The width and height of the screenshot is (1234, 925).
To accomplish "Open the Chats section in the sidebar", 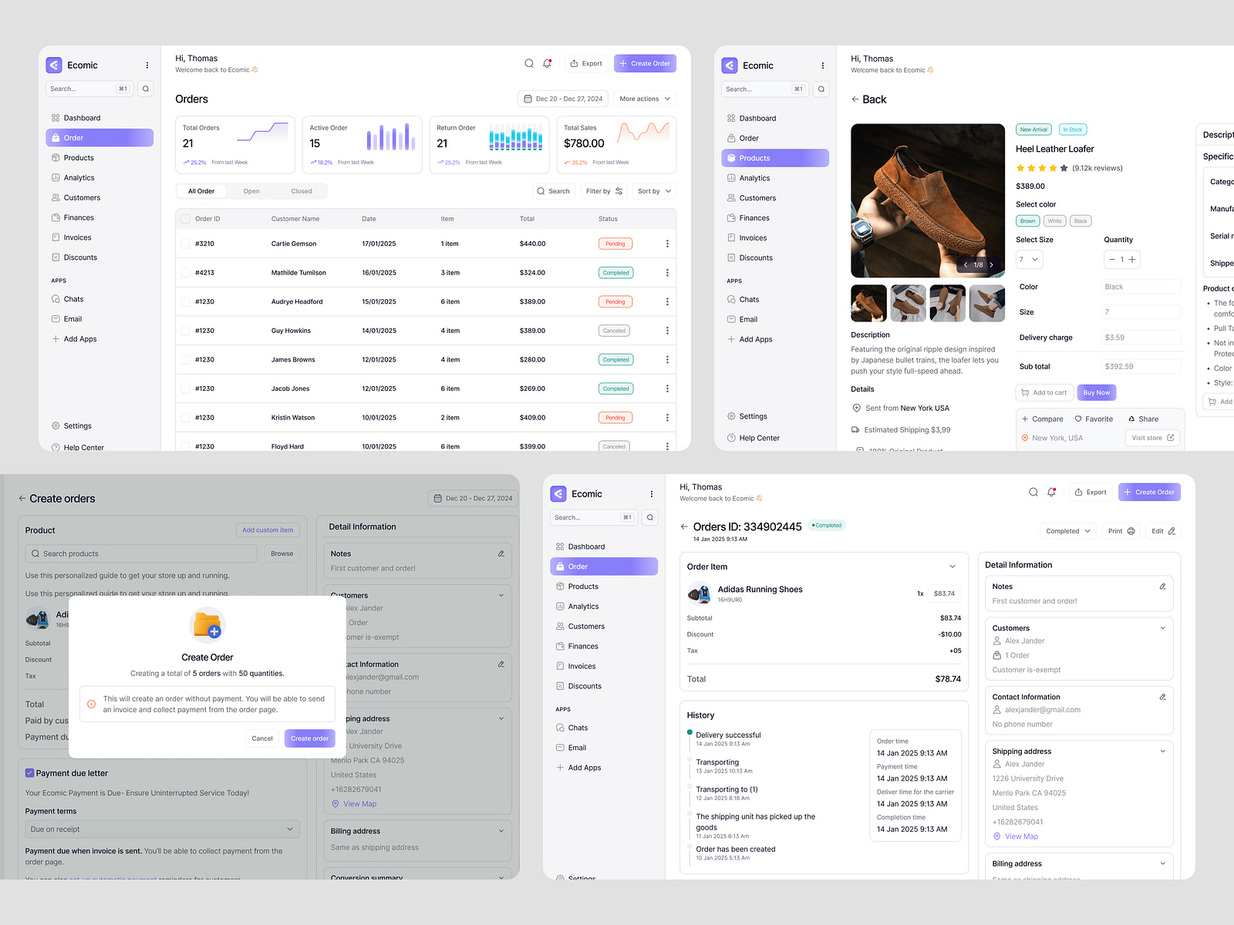I will pos(70,299).
